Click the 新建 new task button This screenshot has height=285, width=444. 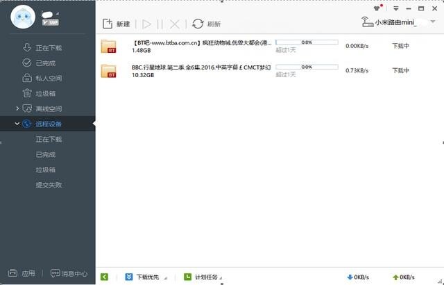116,24
